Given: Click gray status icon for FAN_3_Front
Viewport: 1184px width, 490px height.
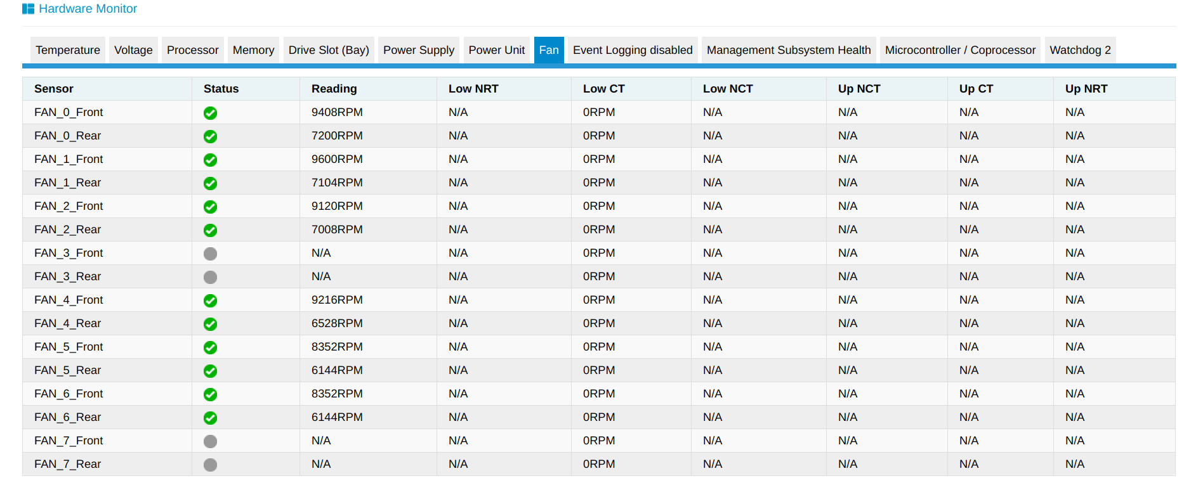Looking at the screenshot, I should coord(211,254).
